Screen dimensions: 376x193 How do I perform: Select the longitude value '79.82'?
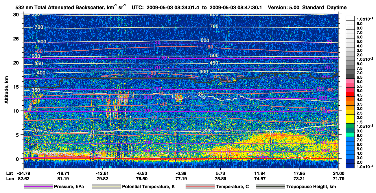tap(102, 179)
